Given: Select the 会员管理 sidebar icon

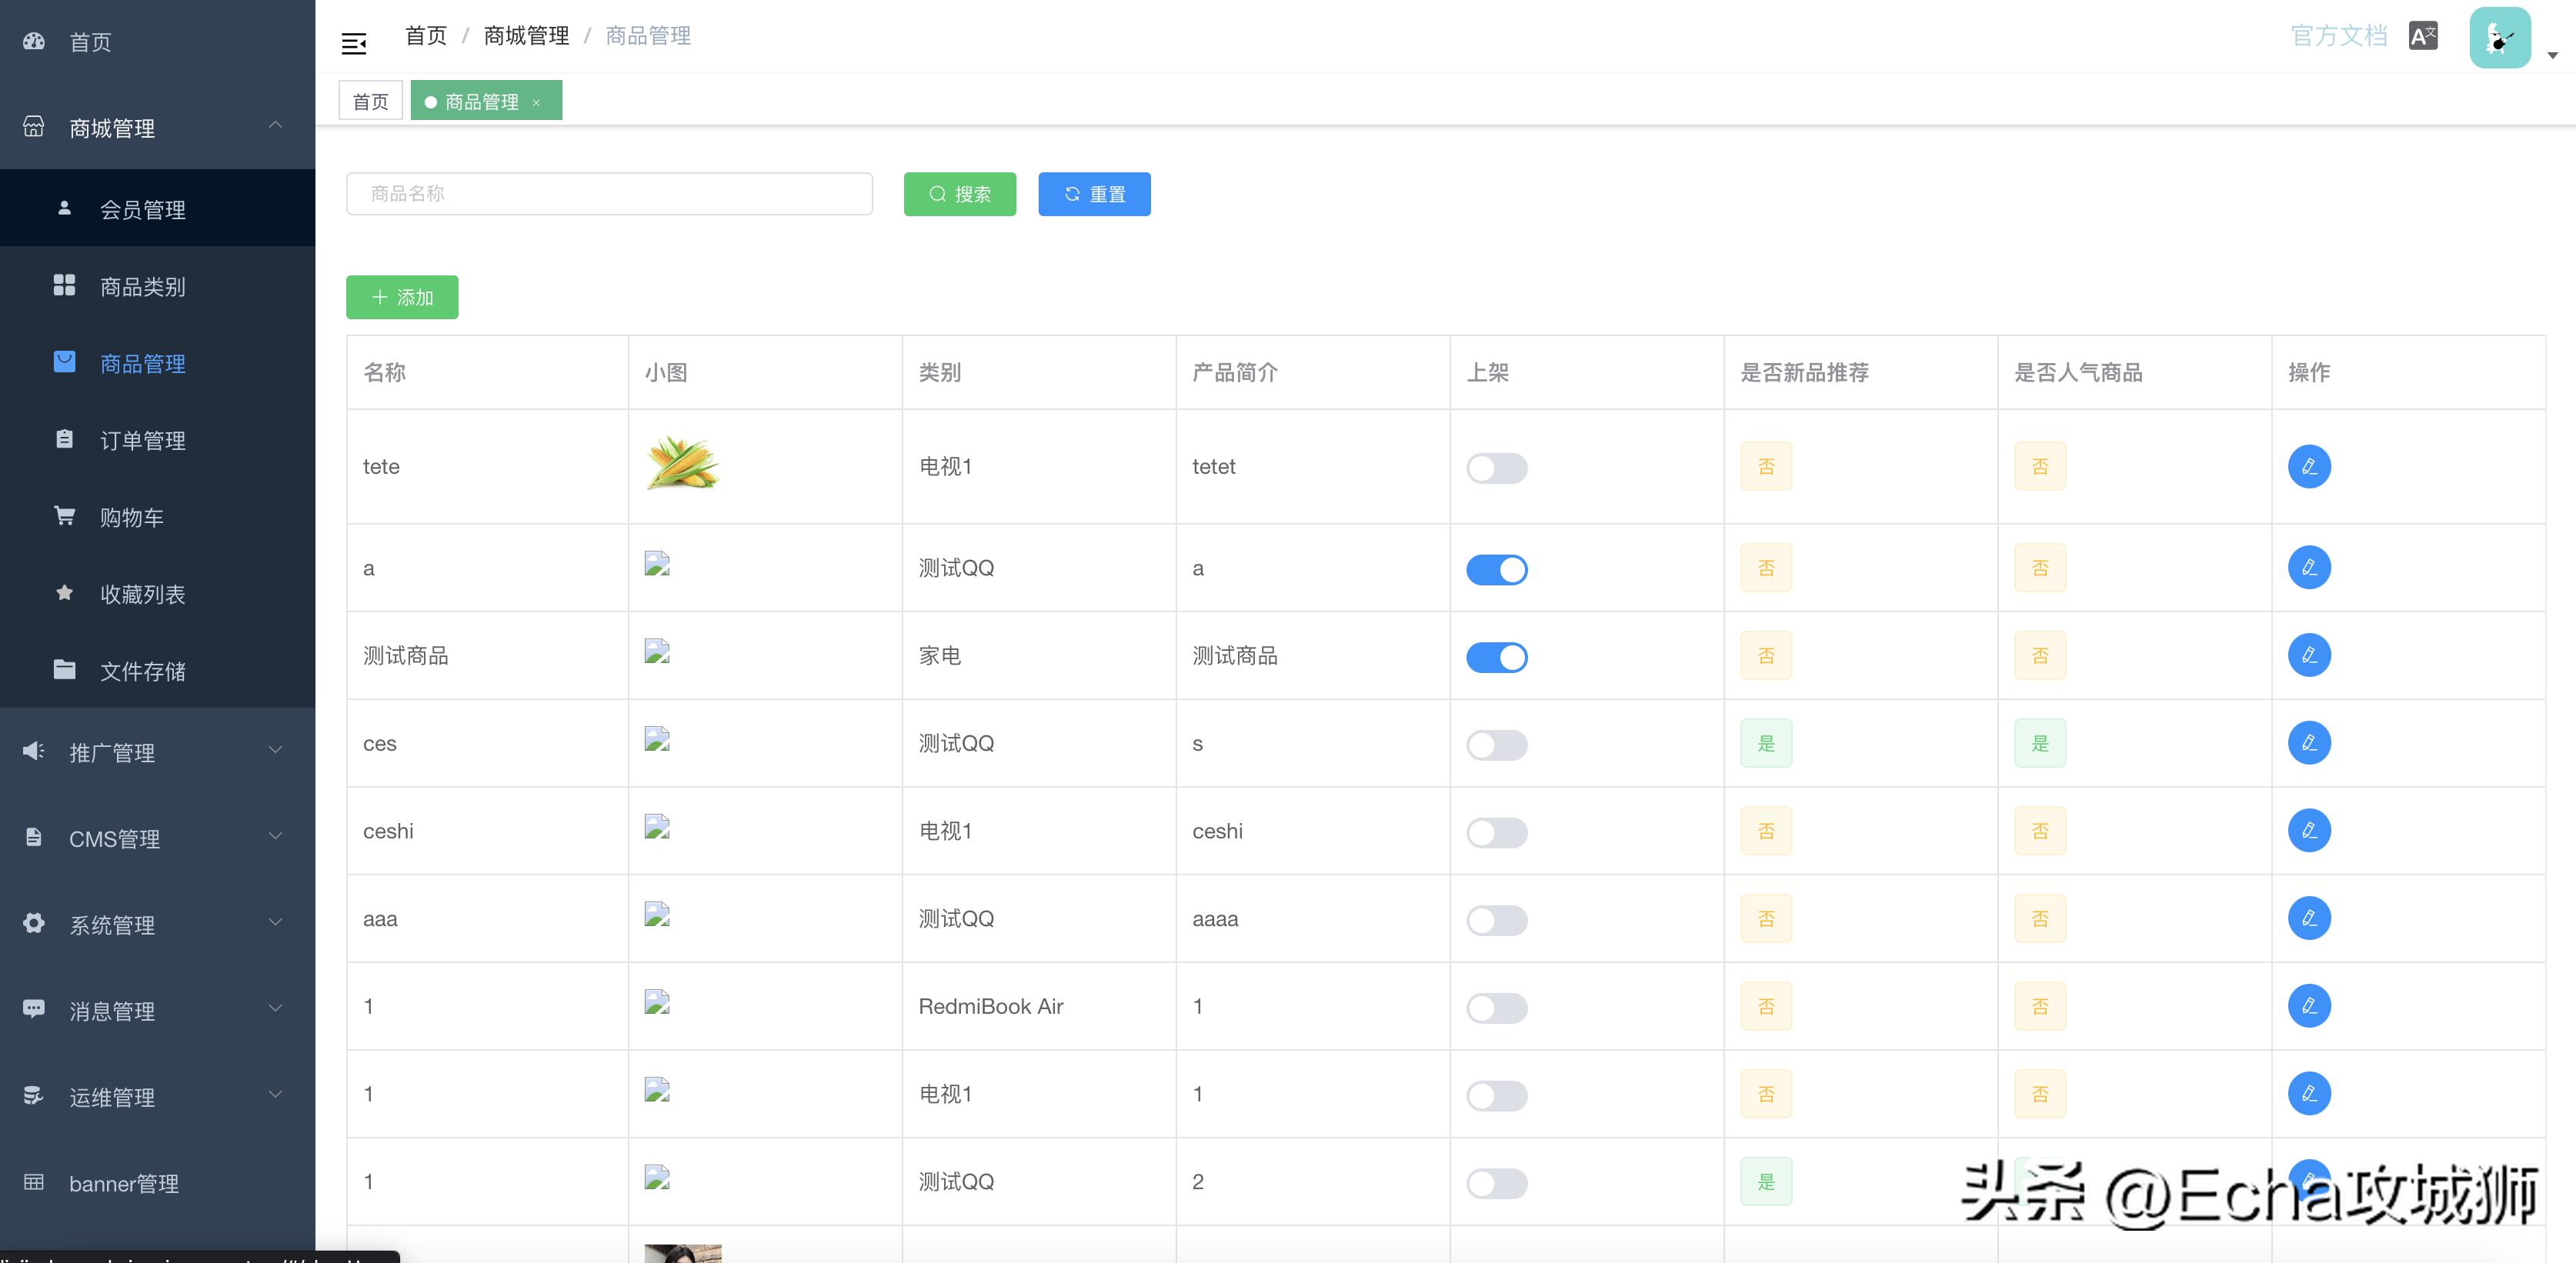Looking at the screenshot, I should (64, 208).
